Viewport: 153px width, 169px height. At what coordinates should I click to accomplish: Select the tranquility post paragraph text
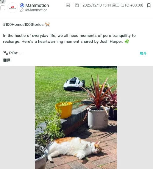pyautogui.click(x=69, y=39)
